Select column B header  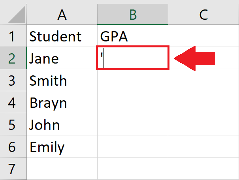pyautogui.click(x=133, y=14)
